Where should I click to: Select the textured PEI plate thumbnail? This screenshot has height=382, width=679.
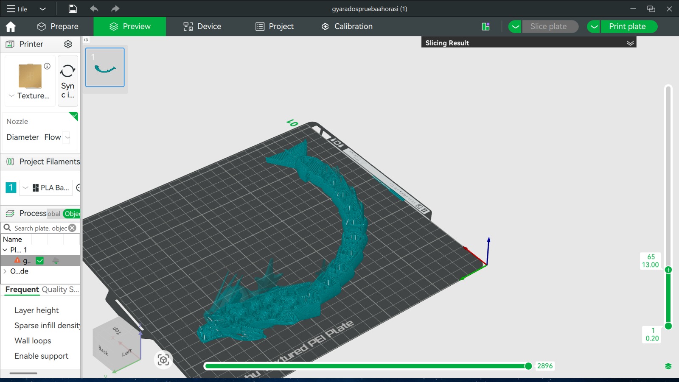[x=30, y=76]
